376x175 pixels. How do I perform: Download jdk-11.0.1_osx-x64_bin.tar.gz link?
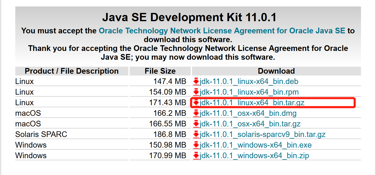click(x=250, y=124)
